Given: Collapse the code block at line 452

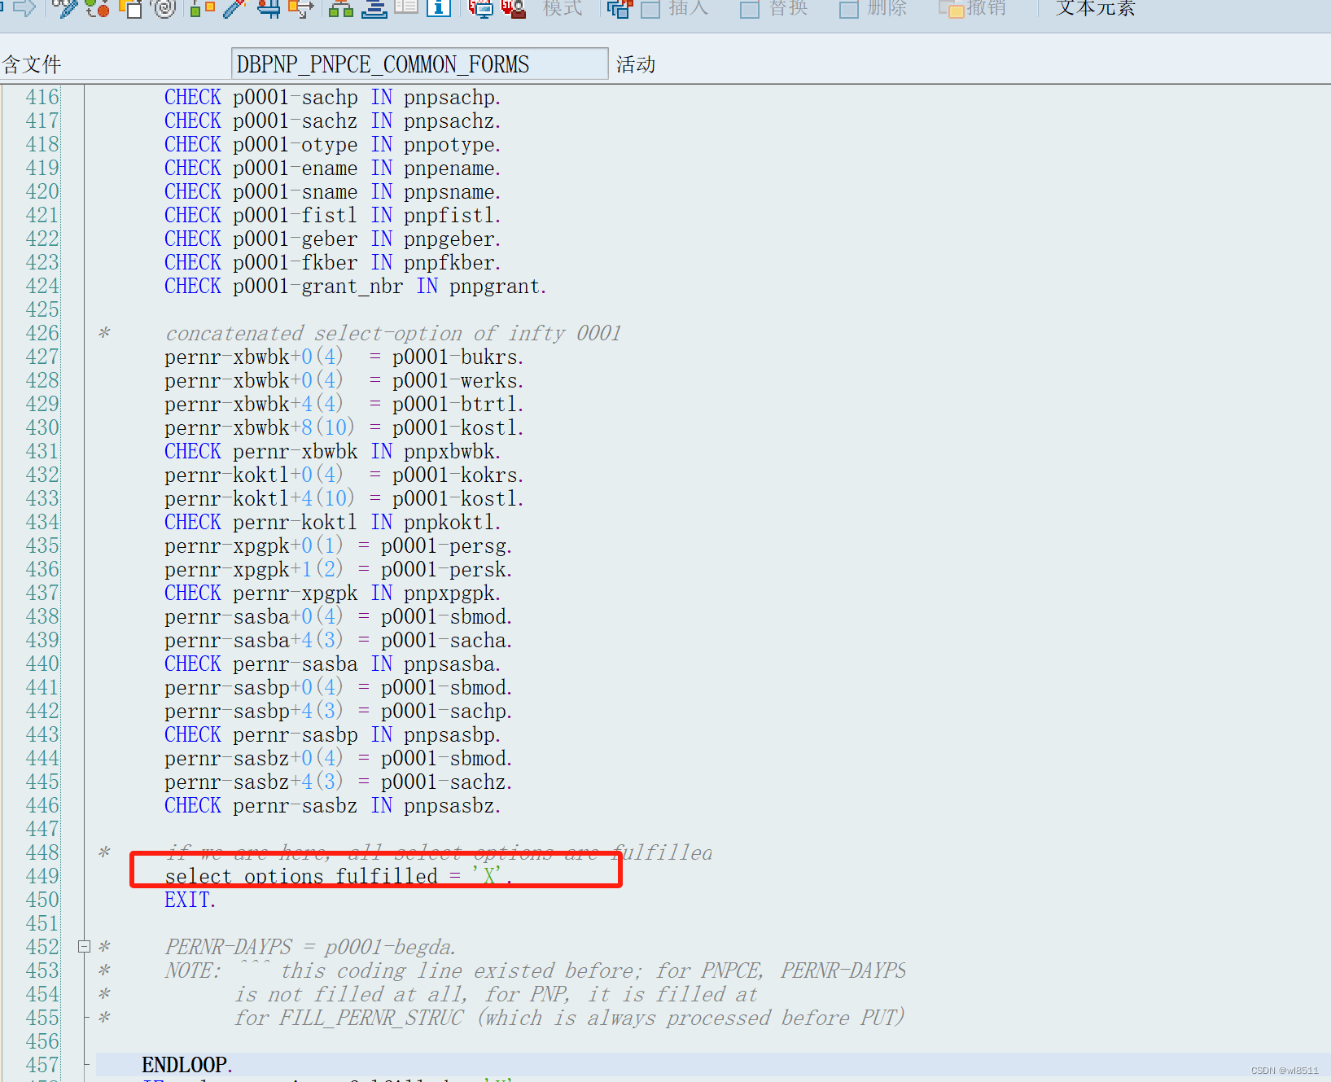Looking at the screenshot, I should (84, 946).
